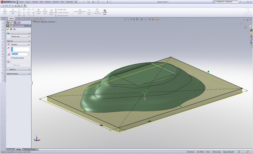Click Zrcadlit entity mirror tool
This screenshot has width=253, height=154.
(x=61, y=10)
